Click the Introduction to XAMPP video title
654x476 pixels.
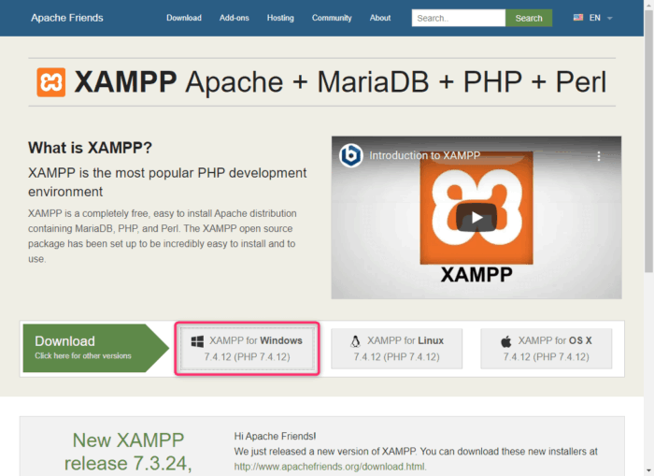coord(424,156)
